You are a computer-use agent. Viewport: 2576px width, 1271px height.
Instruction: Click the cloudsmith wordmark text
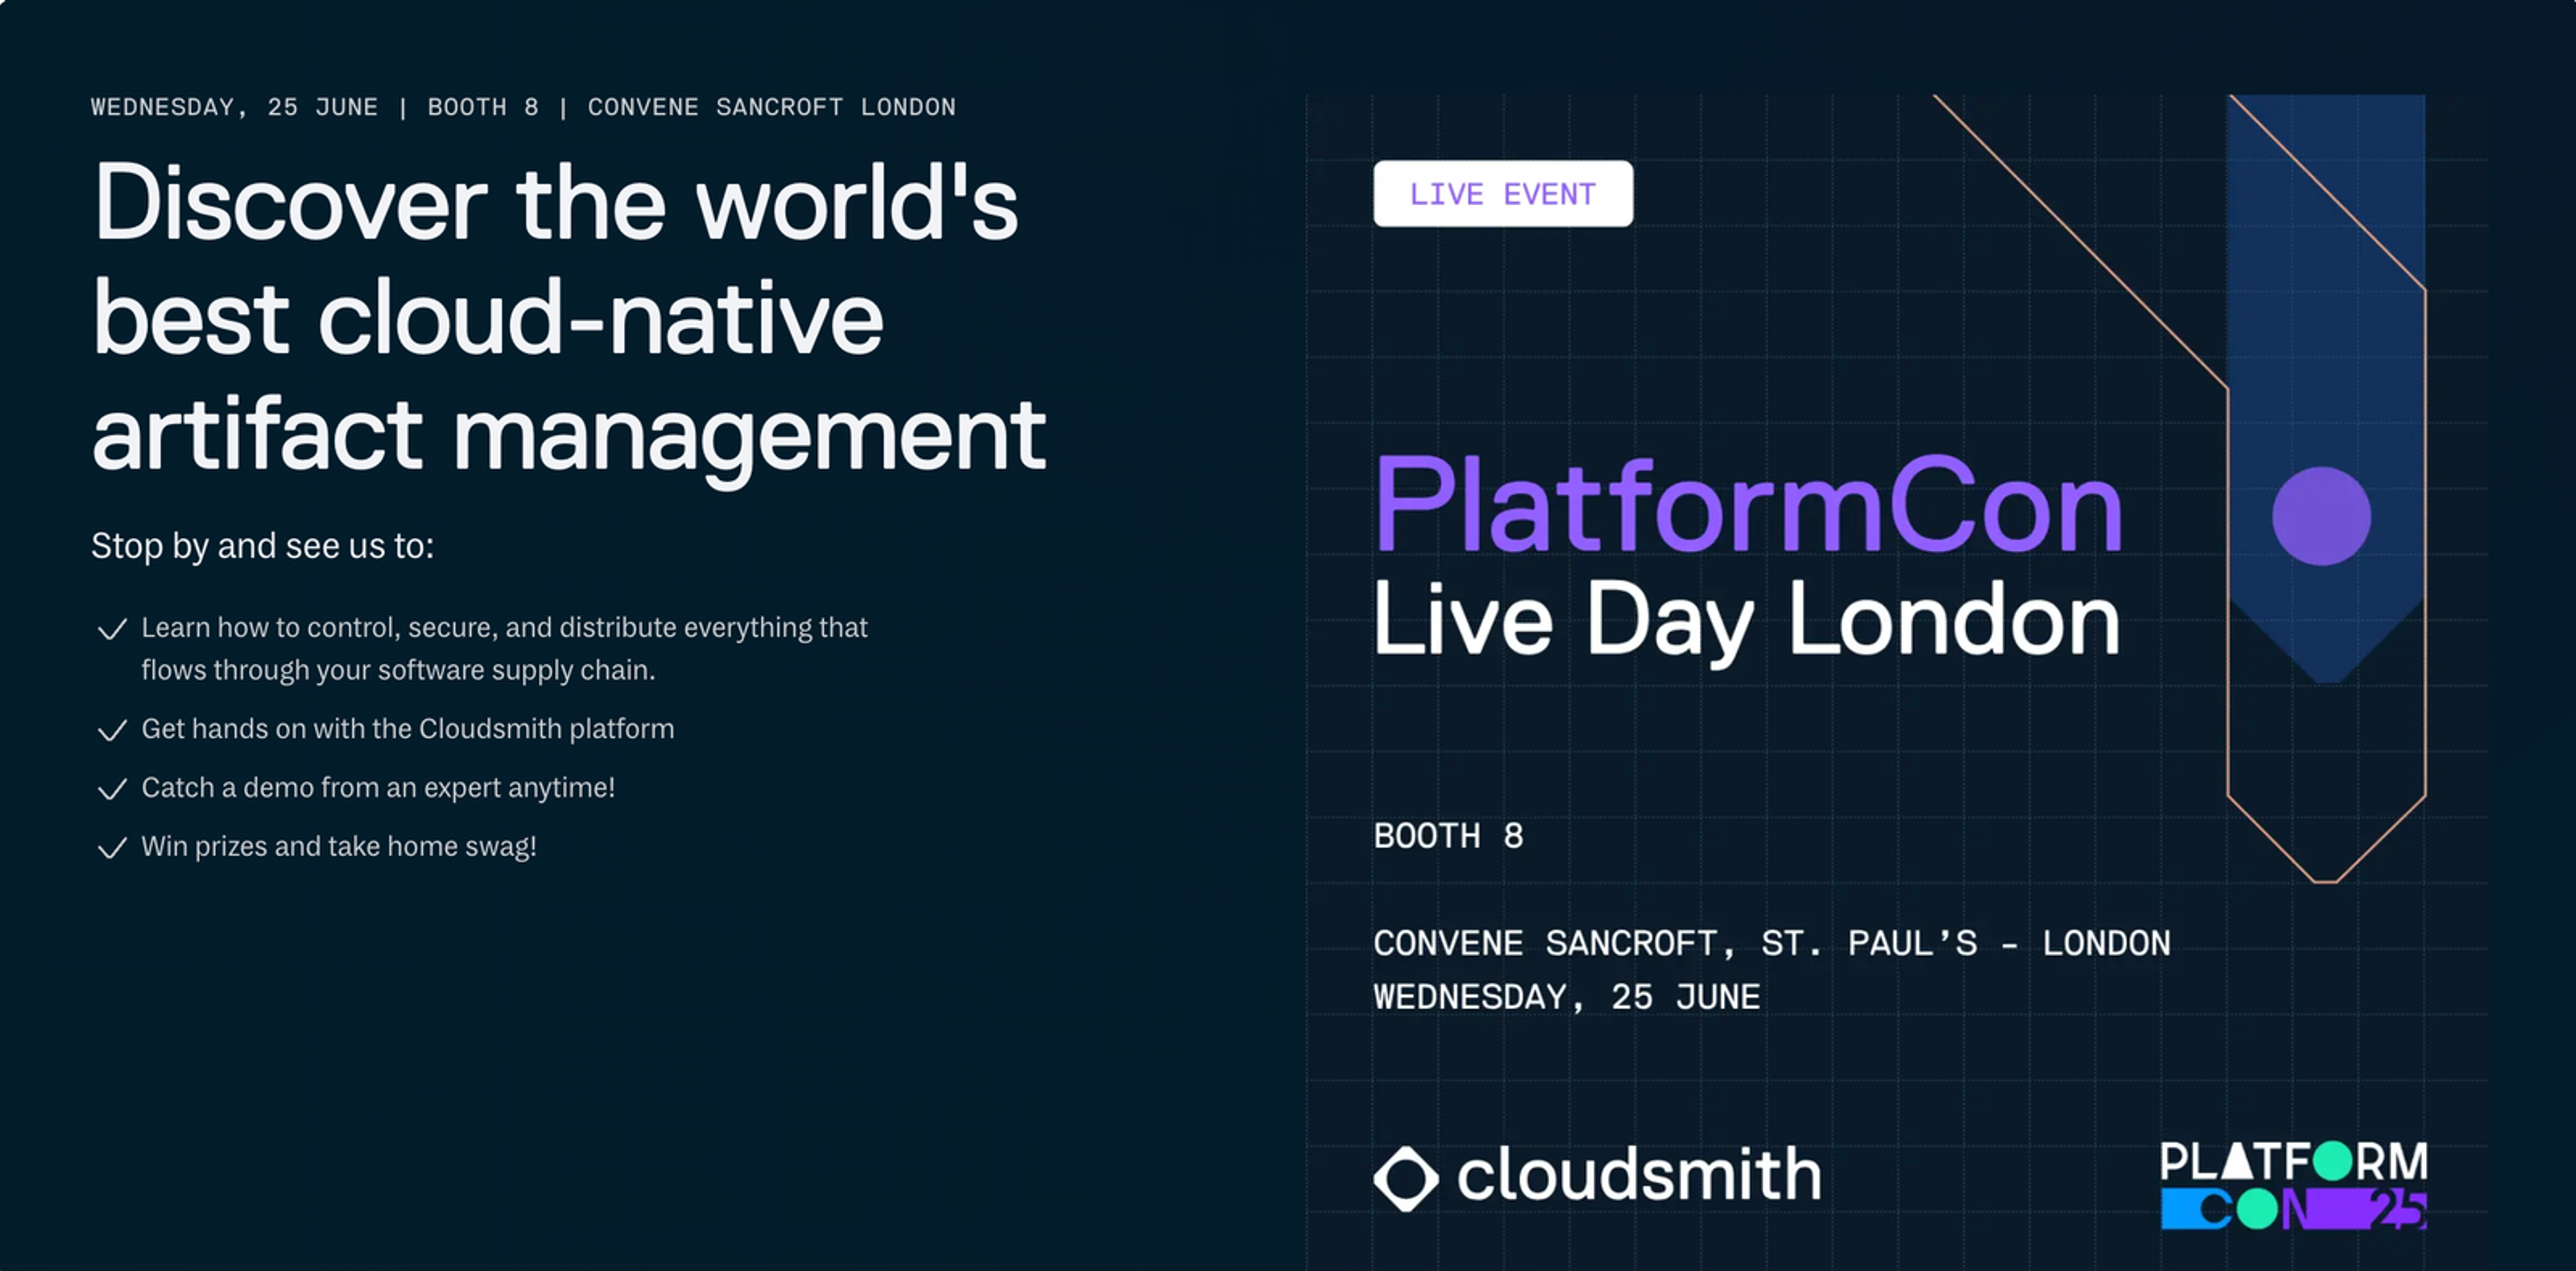pos(1638,1175)
